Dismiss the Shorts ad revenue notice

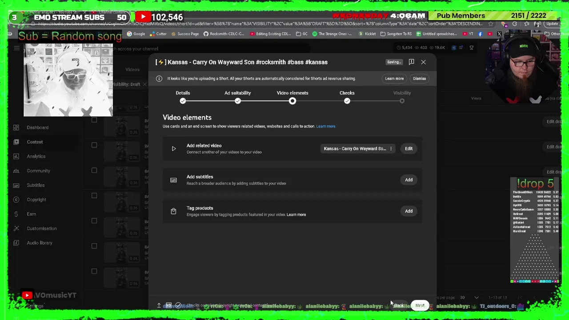(x=419, y=79)
